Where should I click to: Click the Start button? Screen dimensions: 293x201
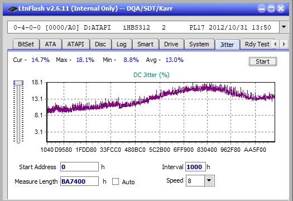pos(262,61)
